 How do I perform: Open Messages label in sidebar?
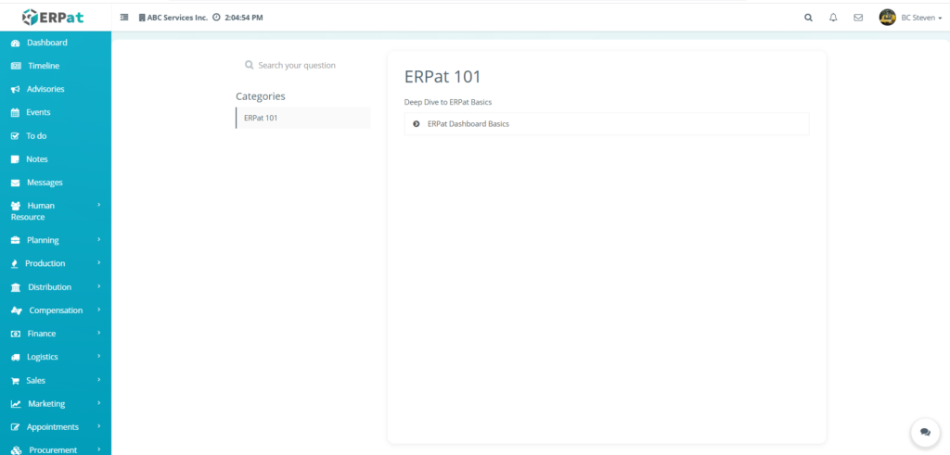(x=45, y=183)
